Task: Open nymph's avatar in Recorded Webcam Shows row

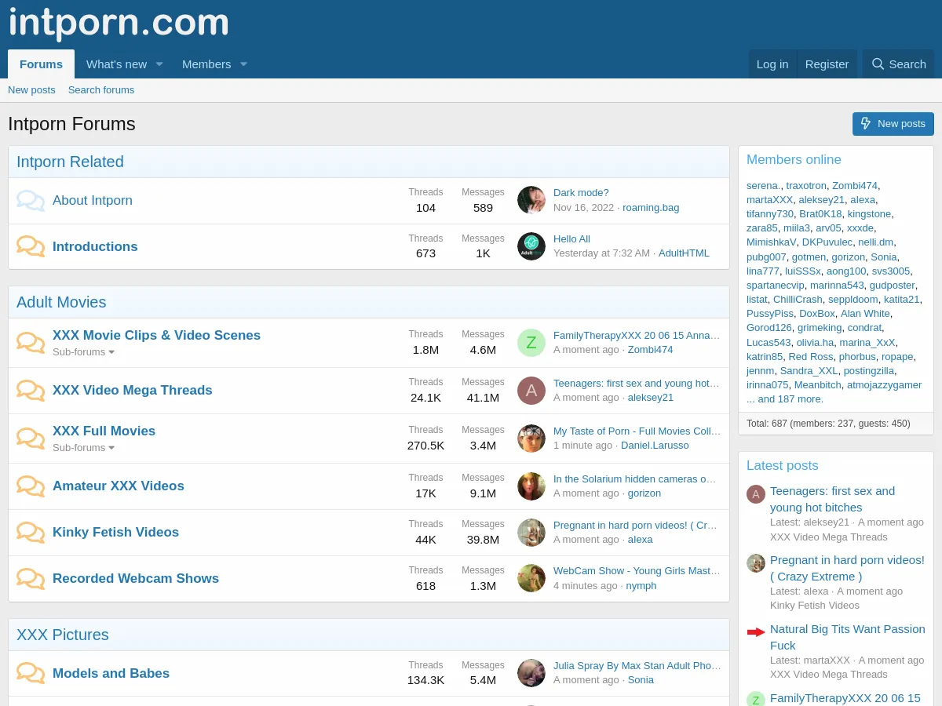Action: click(x=531, y=579)
